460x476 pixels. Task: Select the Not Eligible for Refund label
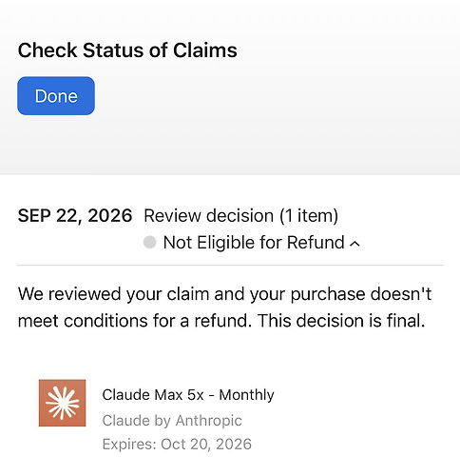point(254,243)
